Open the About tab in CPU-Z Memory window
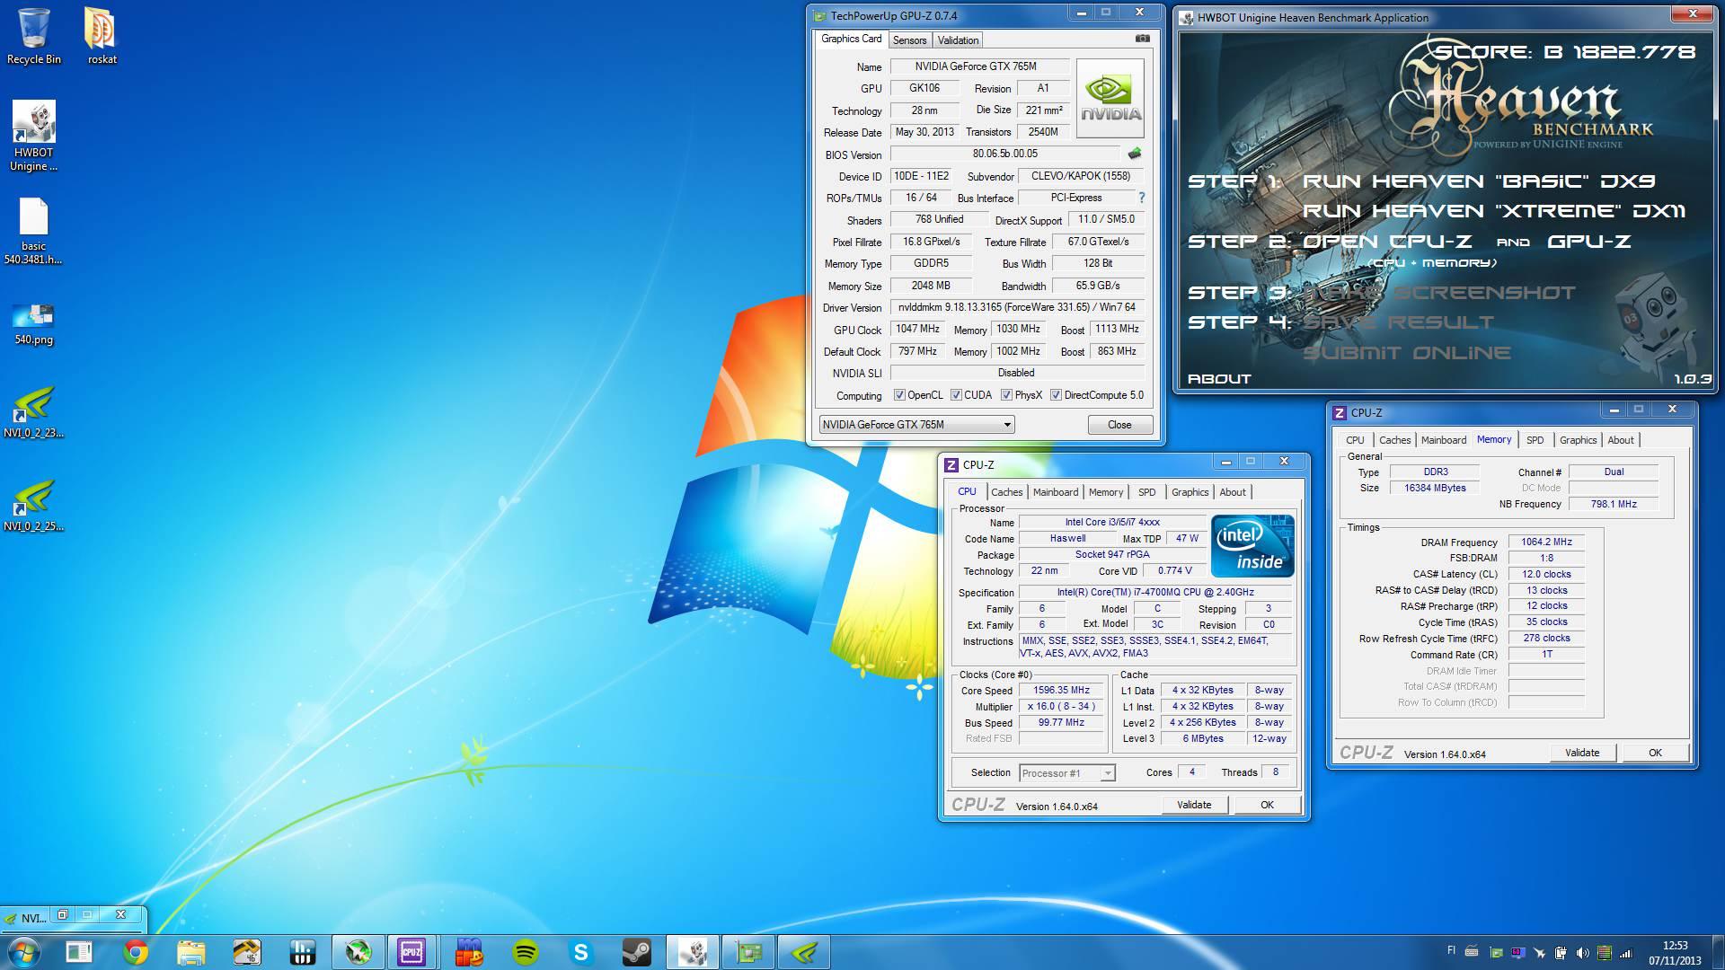 1621,440
